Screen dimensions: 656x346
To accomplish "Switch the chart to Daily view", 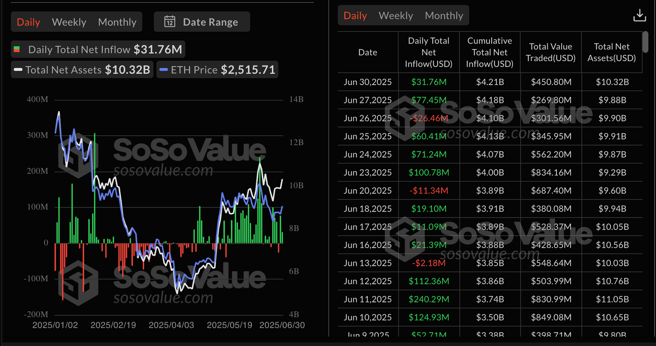I will click(29, 22).
